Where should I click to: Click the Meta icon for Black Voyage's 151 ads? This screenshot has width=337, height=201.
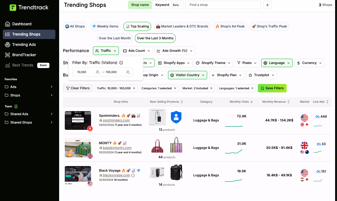[x=319, y=171]
